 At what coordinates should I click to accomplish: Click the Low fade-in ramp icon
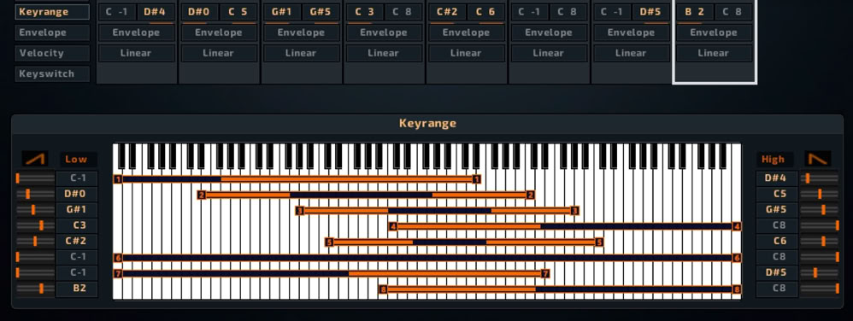[35, 159]
